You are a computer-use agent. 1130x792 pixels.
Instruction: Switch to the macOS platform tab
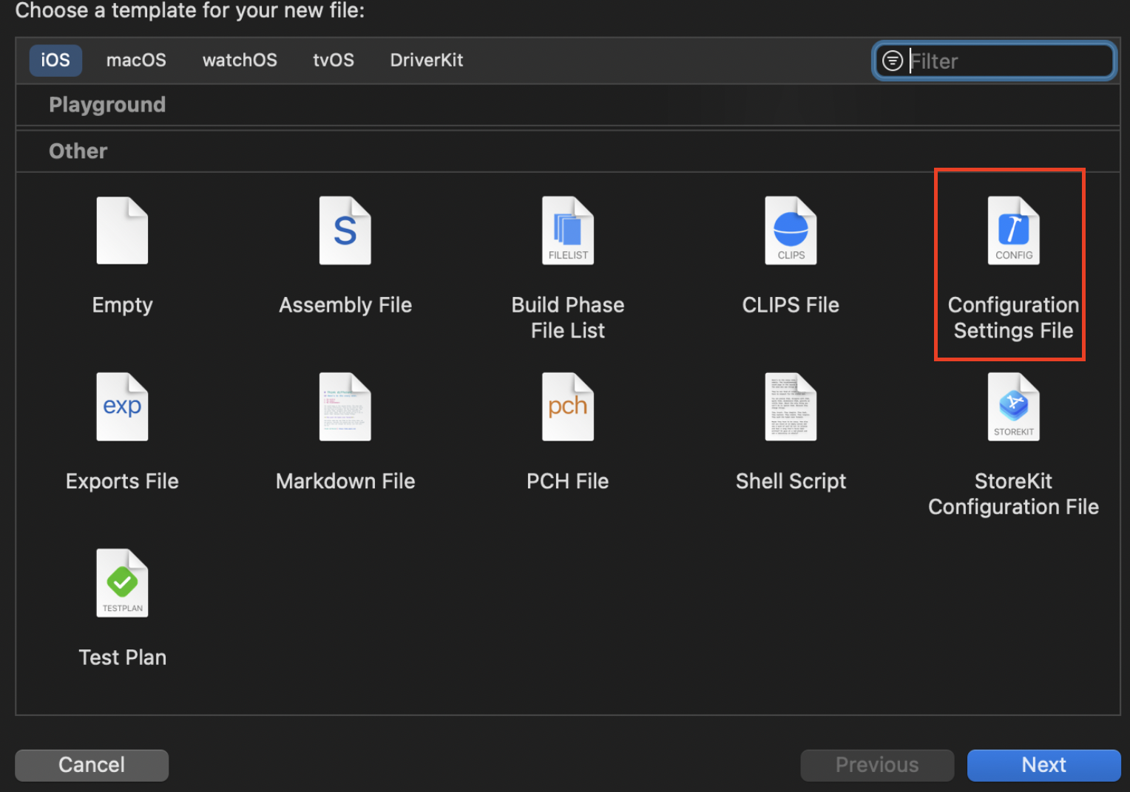pyautogui.click(x=136, y=60)
